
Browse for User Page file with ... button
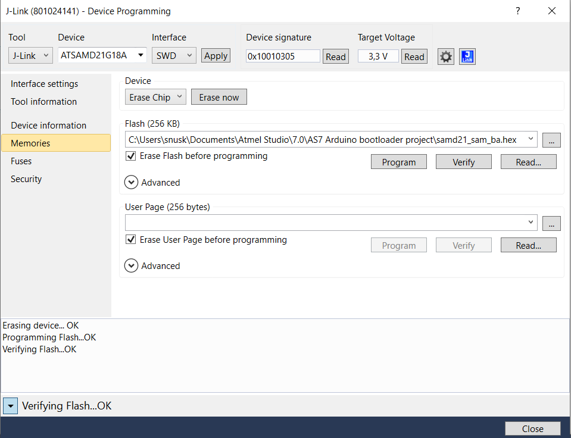tap(551, 224)
